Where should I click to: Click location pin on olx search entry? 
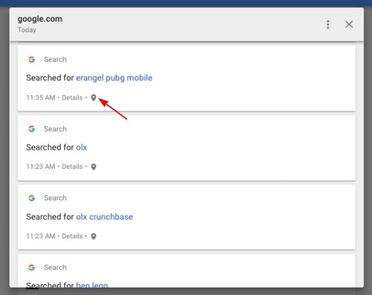click(x=94, y=167)
